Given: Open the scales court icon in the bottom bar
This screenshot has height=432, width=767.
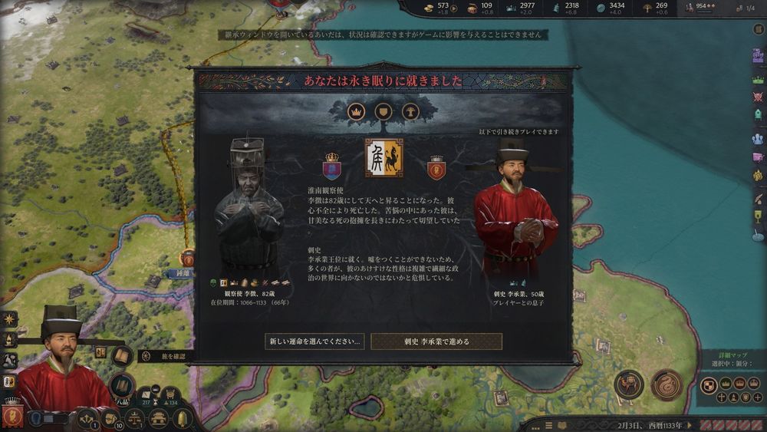Looking at the screenshot, I should pyautogui.click(x=134, y=419).
